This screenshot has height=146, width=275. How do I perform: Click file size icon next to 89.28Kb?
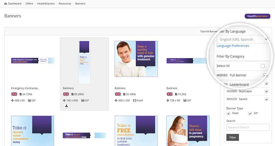coord(72,94)
